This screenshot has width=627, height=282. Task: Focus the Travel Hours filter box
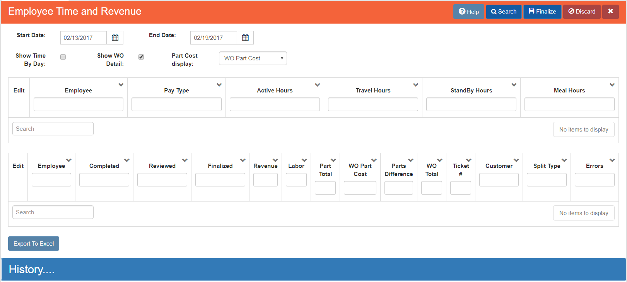373,104
